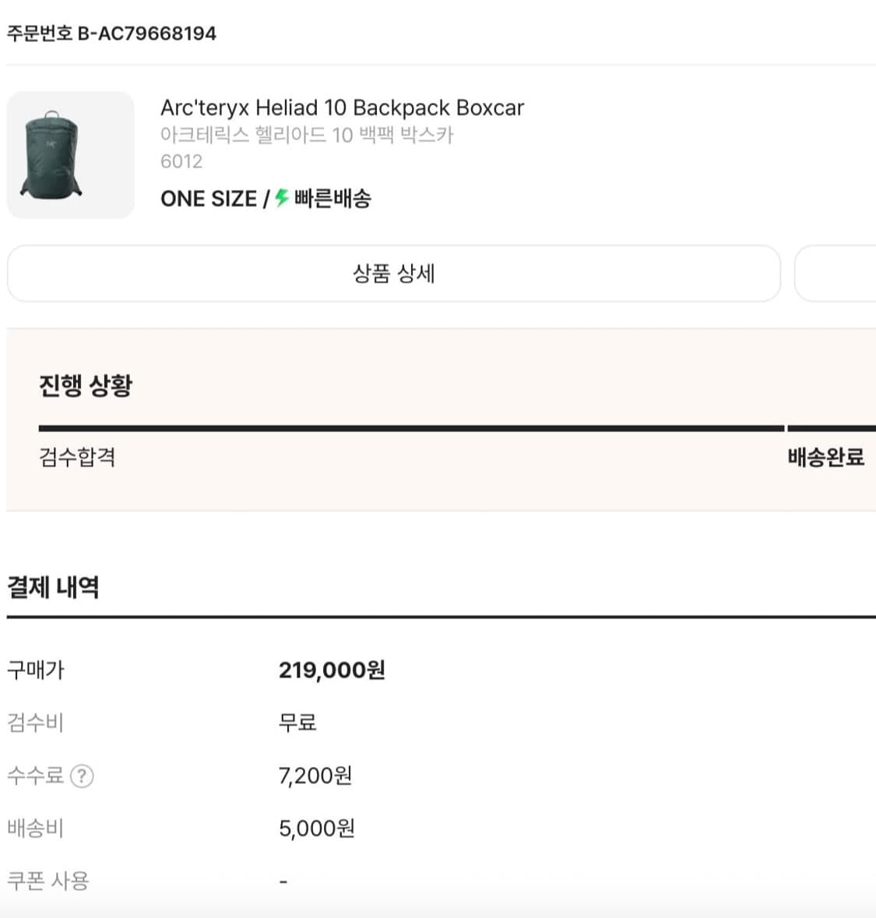Open product page via Arc'teryx Heliad 10 title
The height and width of the screenshot is (918, 876).
click(x=343, y=107)
